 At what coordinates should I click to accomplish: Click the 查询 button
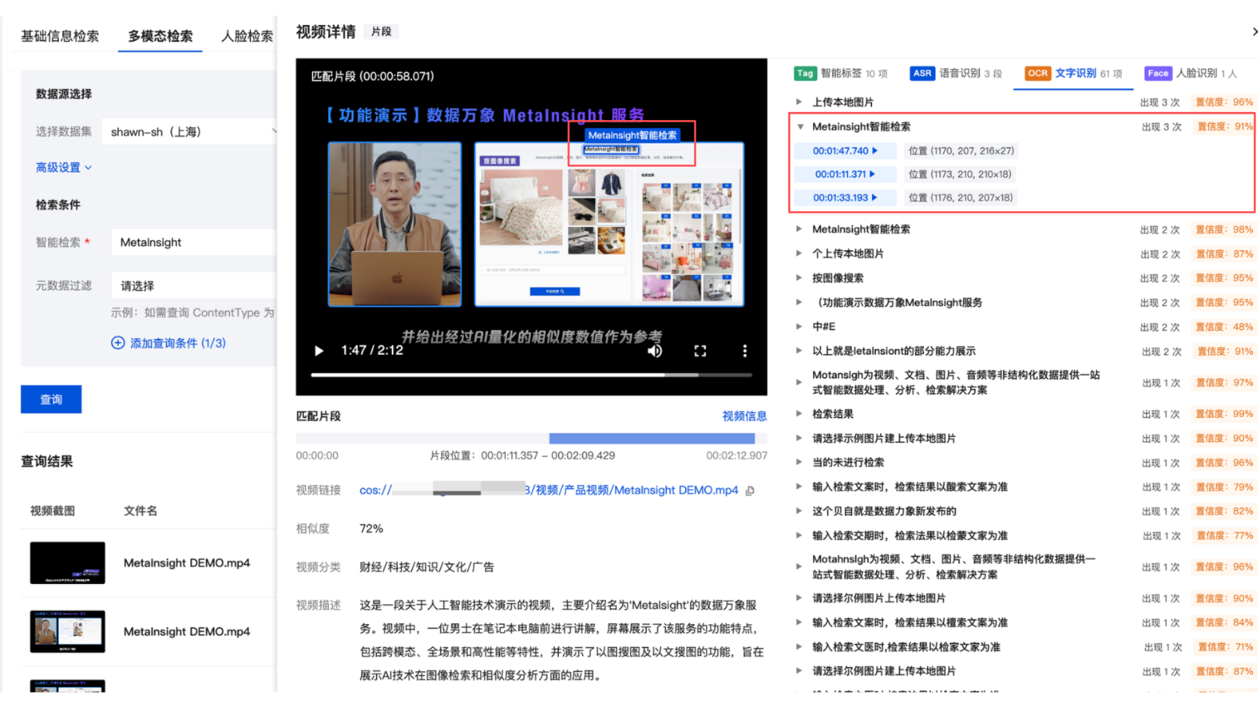coord(51,399)
